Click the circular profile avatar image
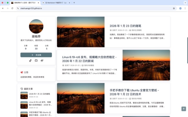The width and height of the screenshot is (188, 117). [x=36, y=27]
